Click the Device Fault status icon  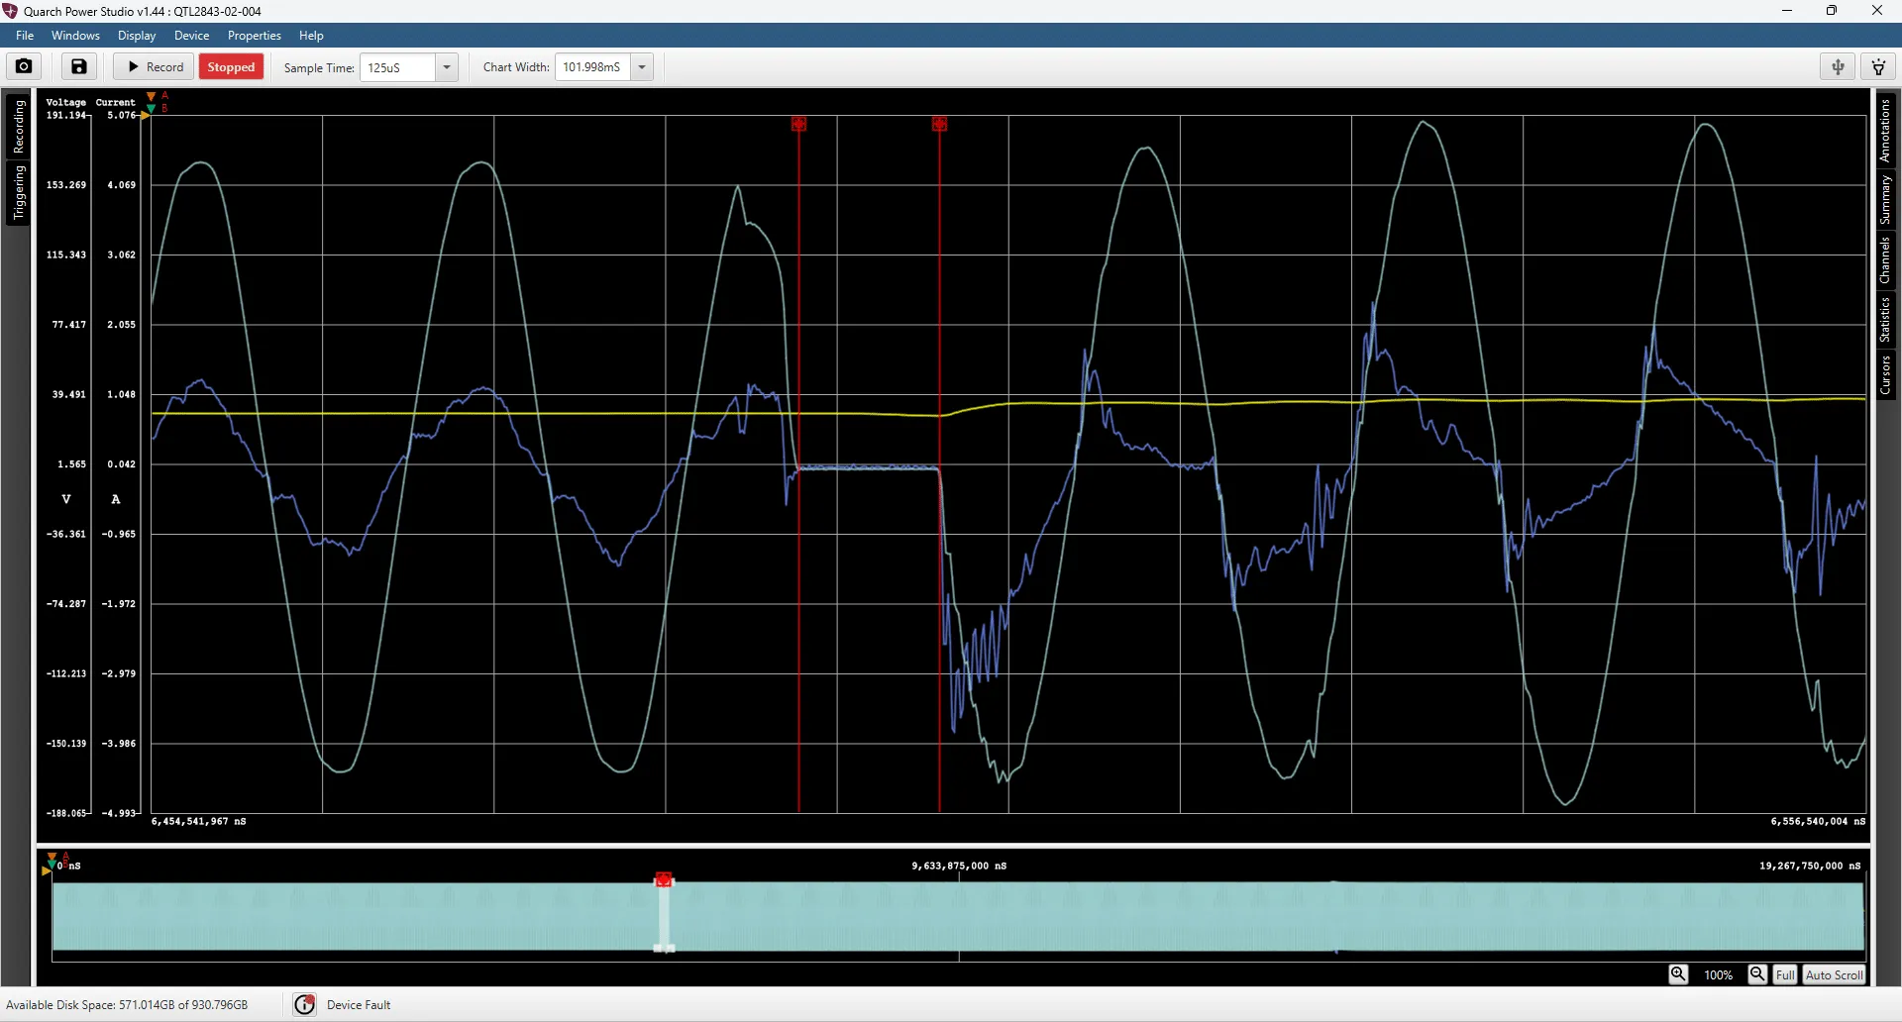(x=305, y=1004)
